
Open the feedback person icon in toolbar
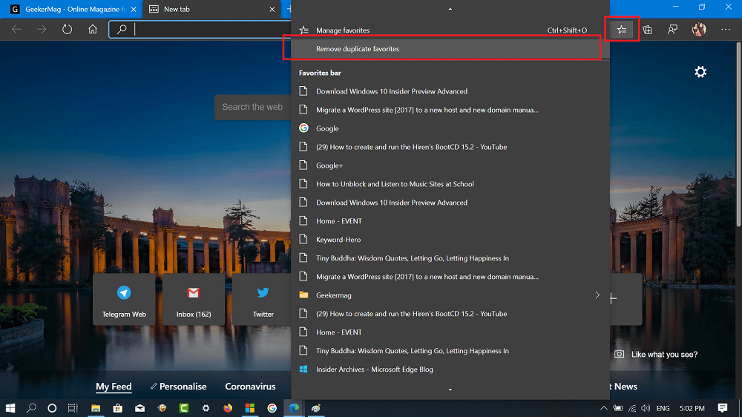(x=672, y=30)
